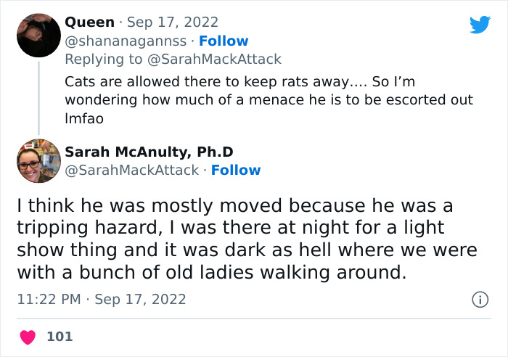Screen dimensions: 508x357
Task: Click the Sarah McAnulty, Ph.D name
Action: [149, 152]
